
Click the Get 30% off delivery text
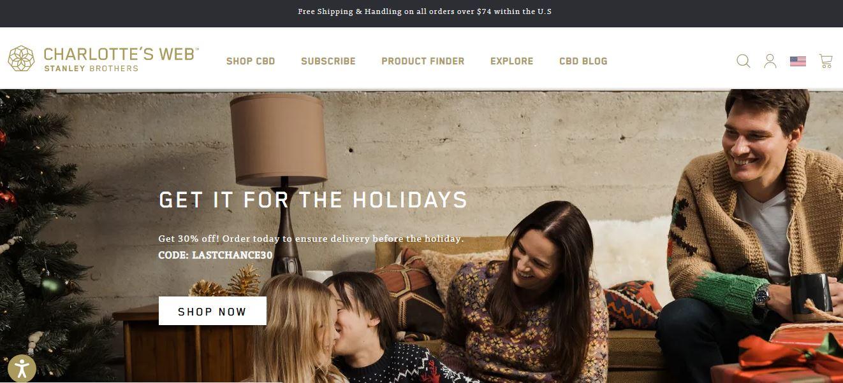tap(311, 239)
